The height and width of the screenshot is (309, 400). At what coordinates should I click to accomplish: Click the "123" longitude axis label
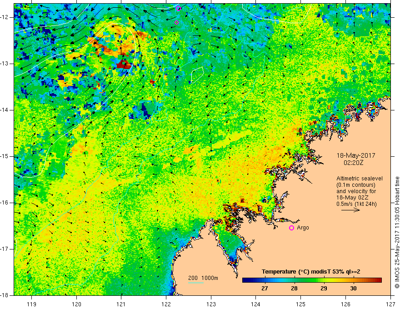tap(211, 304)
